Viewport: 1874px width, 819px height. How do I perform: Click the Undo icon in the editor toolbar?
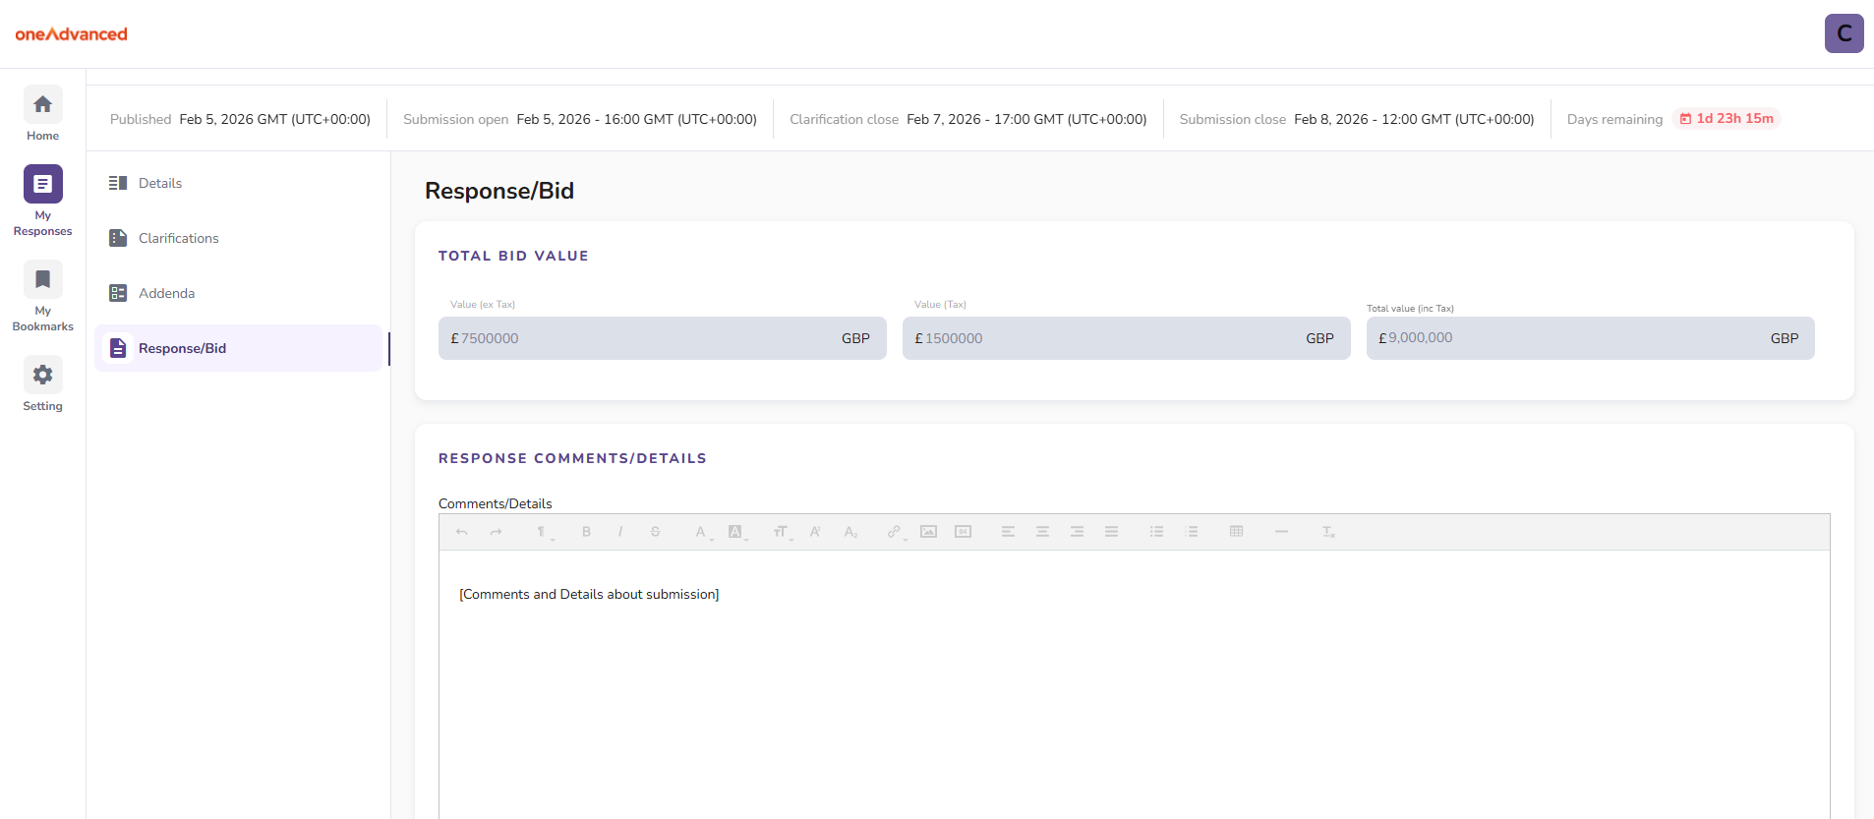tap(462, 532)
